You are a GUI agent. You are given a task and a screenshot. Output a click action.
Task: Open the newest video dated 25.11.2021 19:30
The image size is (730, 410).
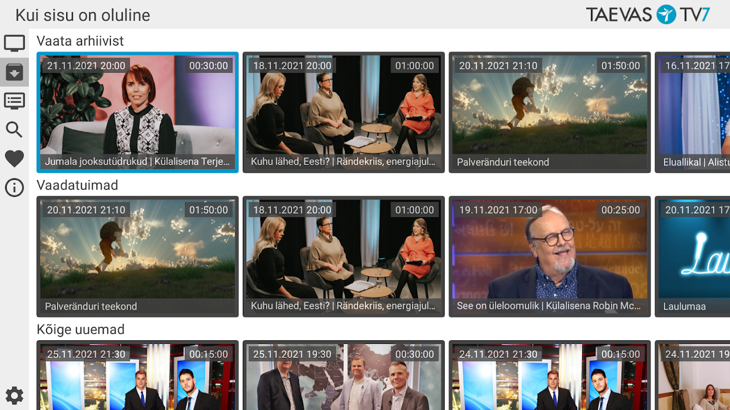[x=343, y=375]
